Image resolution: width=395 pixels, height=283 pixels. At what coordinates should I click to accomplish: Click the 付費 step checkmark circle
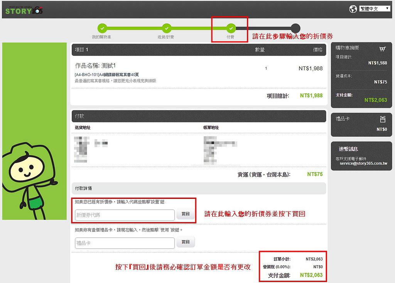231,28
